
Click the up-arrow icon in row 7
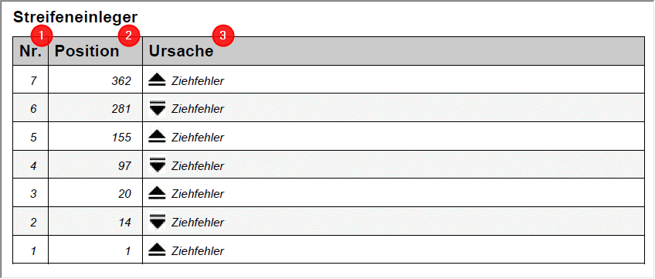[x=157, y=80]
